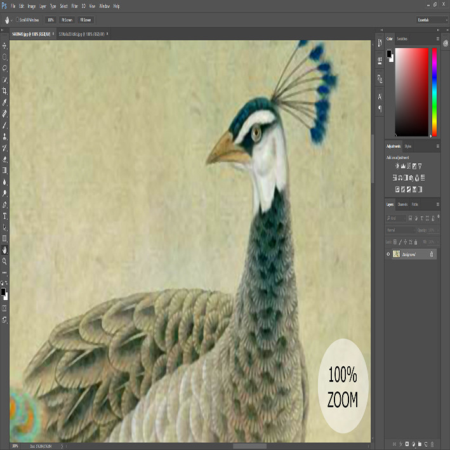Viewport: 450px width, 450px height.
Task: Select the History Brush tool
Action: (x=4, y=148)
